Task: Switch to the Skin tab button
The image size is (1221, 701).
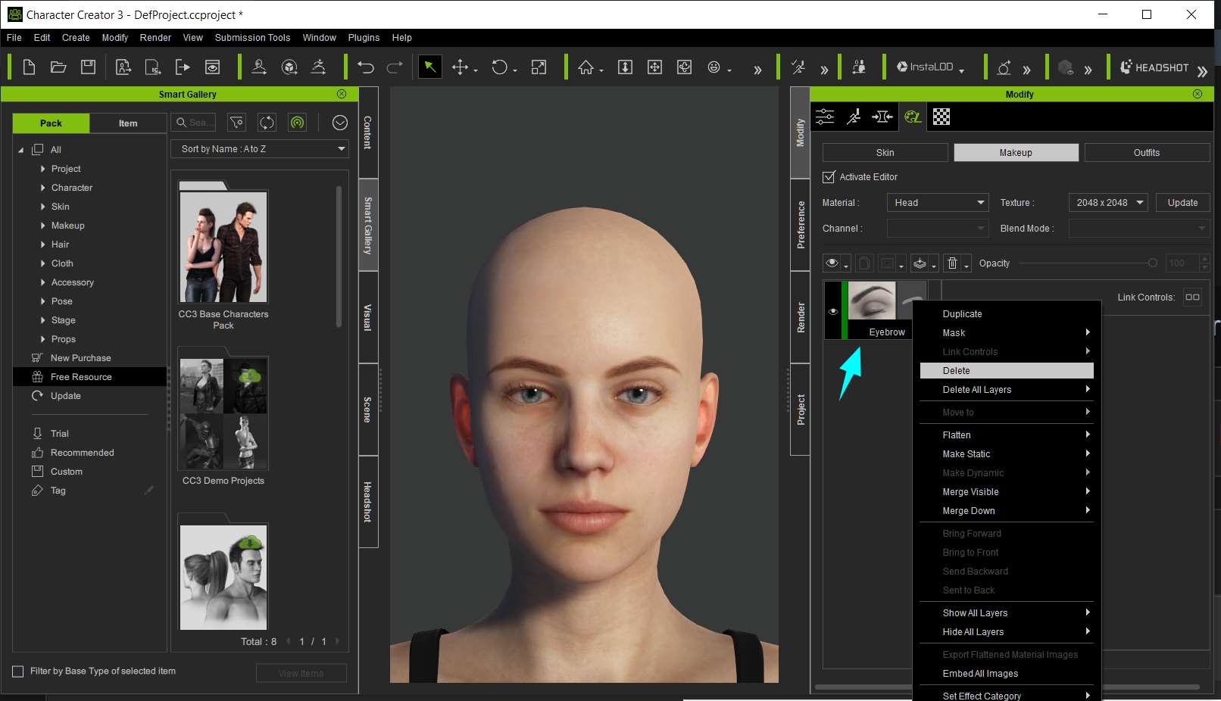Action: coord(885,153)
